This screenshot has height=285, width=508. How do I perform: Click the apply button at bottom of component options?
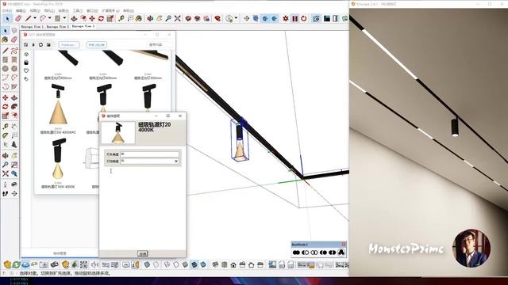coord(143,253)
